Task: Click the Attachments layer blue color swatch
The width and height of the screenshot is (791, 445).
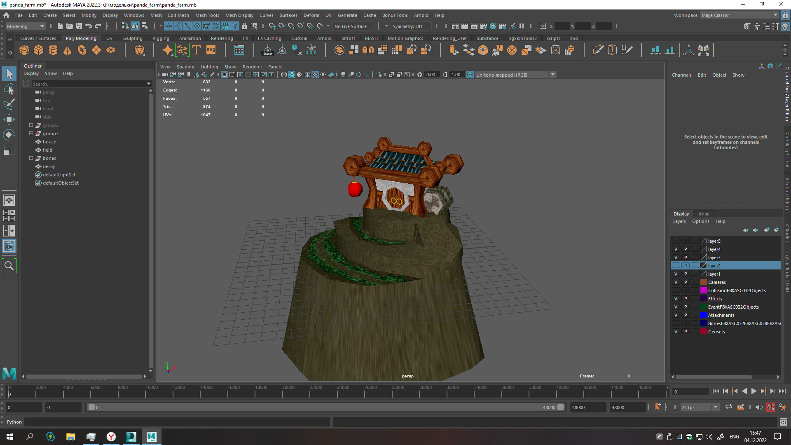Action: [704, 315]
